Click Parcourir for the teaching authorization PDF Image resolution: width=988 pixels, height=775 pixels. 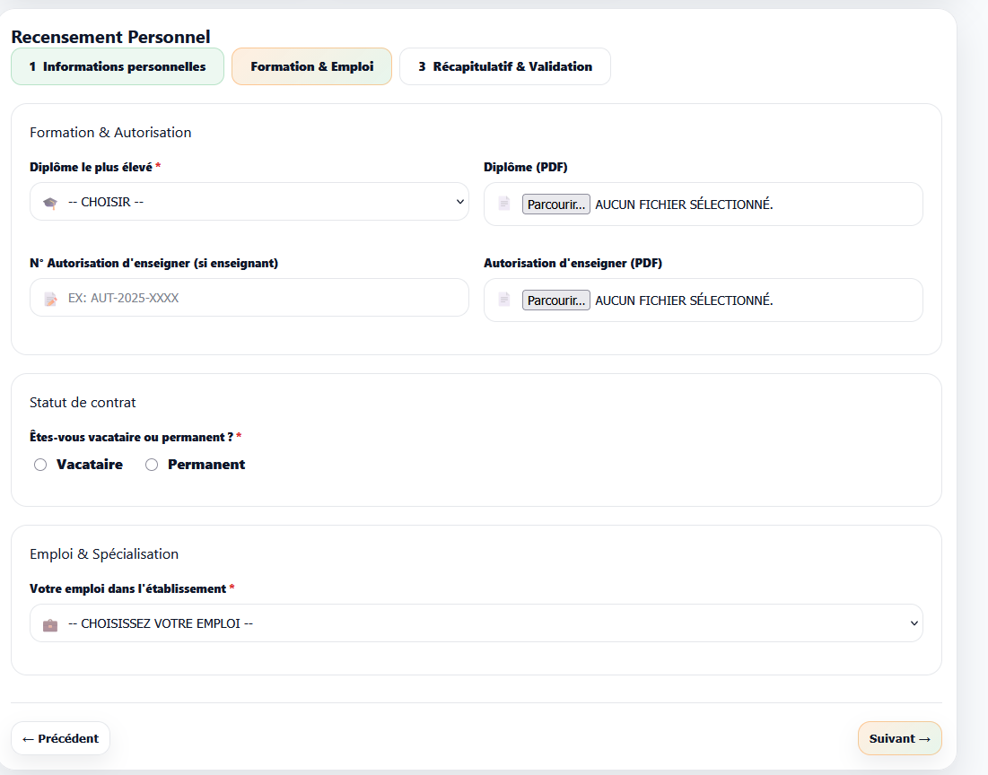[x=555, y=300]
